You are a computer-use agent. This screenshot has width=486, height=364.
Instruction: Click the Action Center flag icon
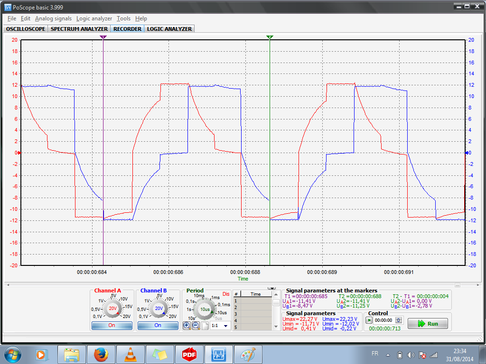[x=422, y=355]
